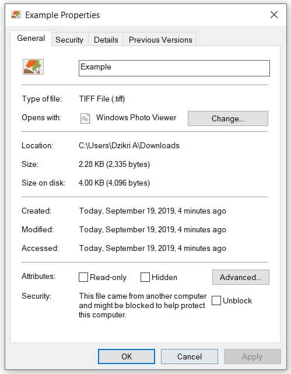This screenshot has width=291, height=374.
Task: Select the General tab
Action: click(x=31, y=38)
